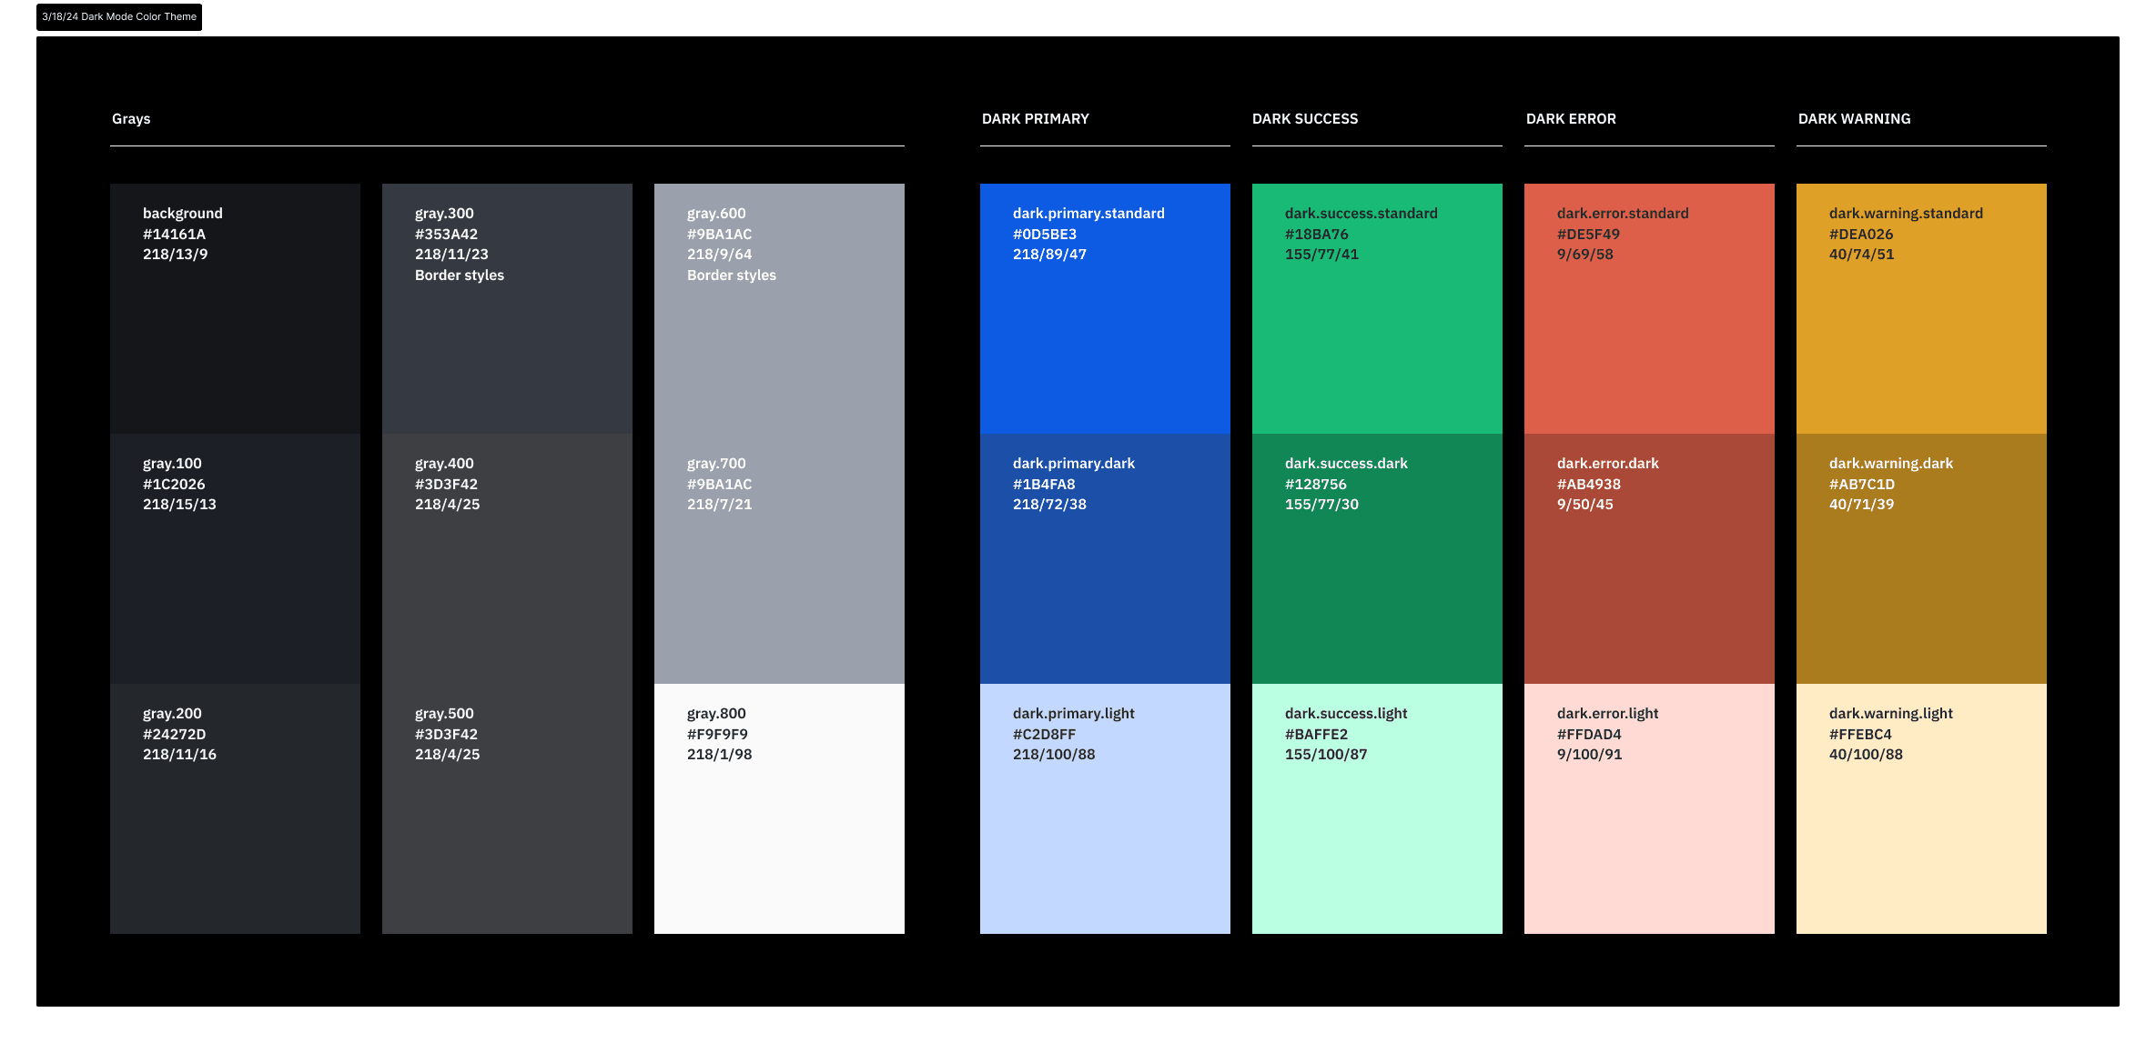Click the Grays section heading

pos(131,119)
